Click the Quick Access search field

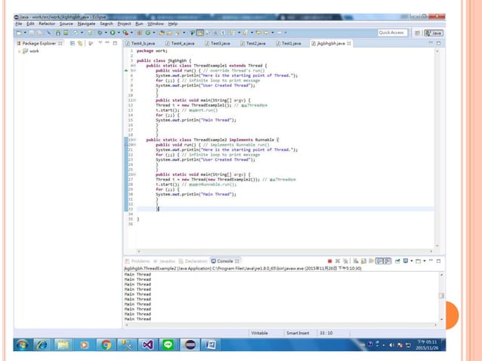[391, 33]
